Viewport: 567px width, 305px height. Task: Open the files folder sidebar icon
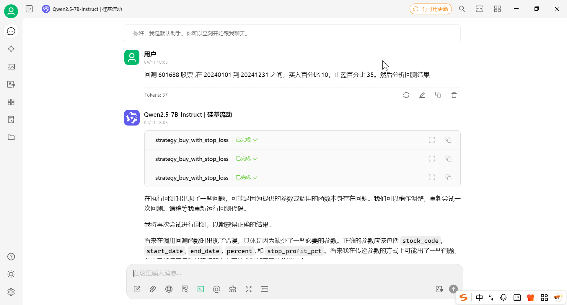(11, 137)
